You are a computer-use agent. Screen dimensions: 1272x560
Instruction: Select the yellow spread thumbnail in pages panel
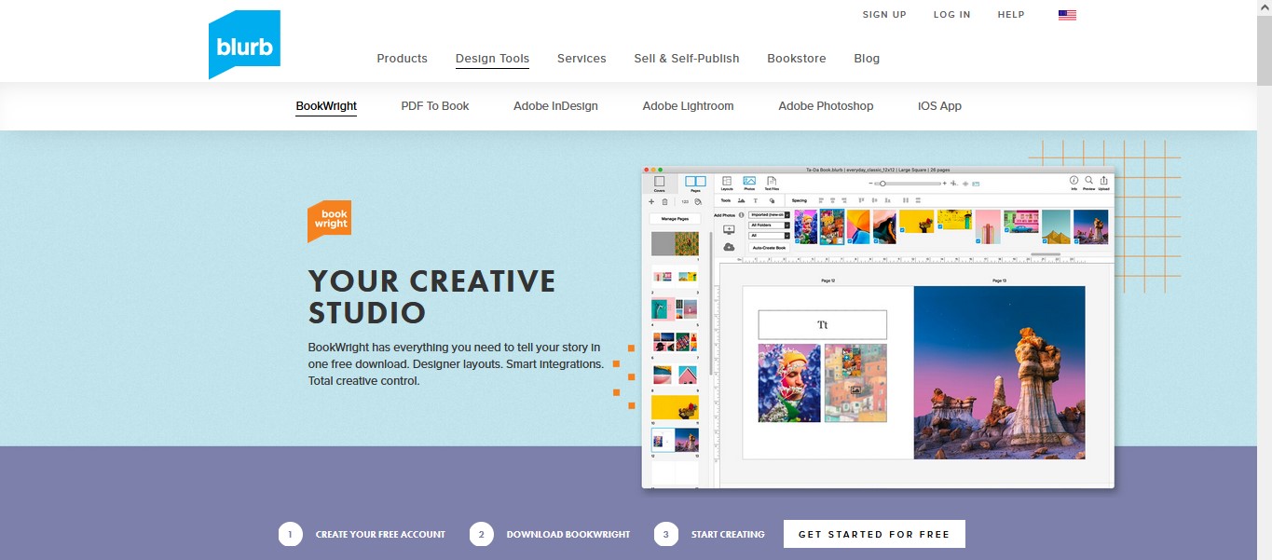[675, 407]
